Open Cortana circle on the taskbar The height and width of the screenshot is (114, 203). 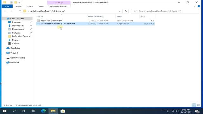pyautogui.click(x=24, y=111)
